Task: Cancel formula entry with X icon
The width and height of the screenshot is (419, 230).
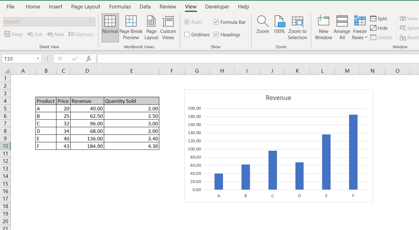Action: click(x=60, y=59)
